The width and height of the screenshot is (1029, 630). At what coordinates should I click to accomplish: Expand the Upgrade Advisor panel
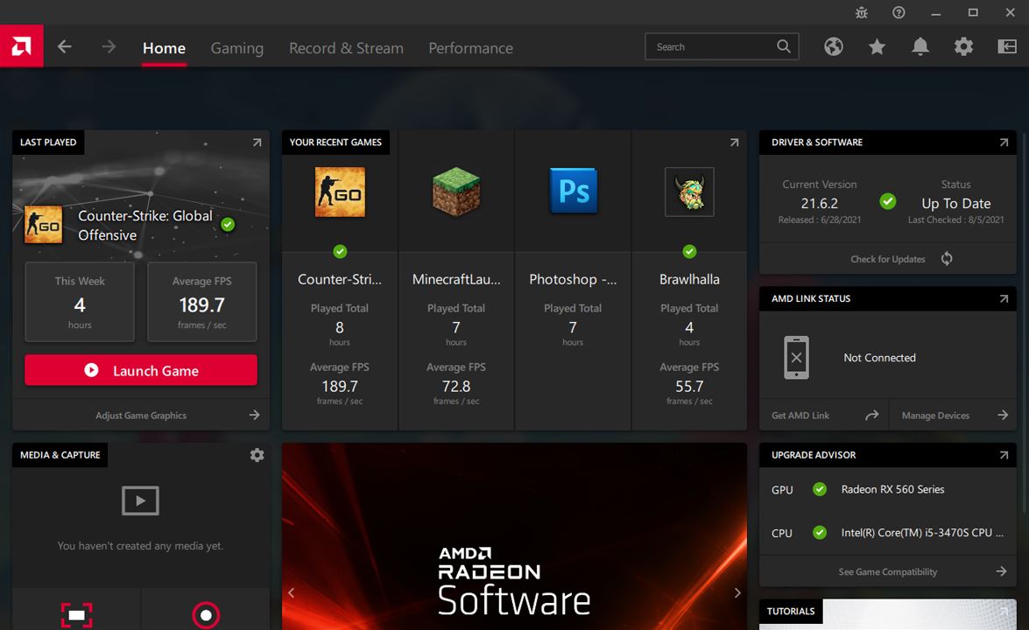(1003, 455)
